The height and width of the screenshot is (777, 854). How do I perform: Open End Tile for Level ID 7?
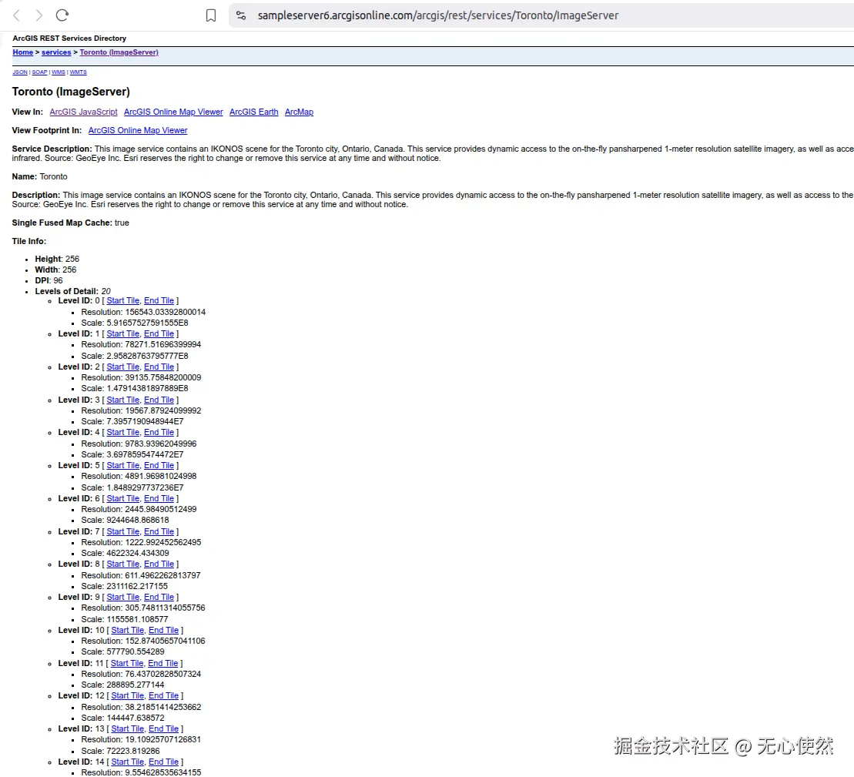point(159,531)
